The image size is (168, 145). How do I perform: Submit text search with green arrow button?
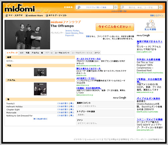tap(160, 7)
